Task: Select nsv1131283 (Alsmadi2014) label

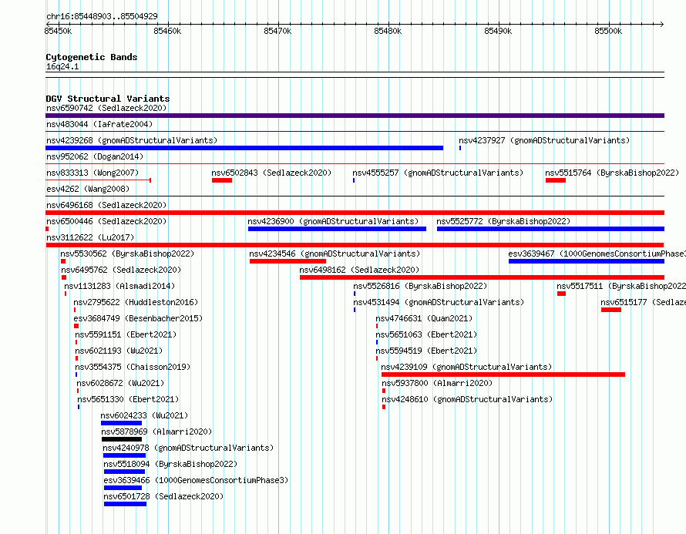Action: pos(119,286)
